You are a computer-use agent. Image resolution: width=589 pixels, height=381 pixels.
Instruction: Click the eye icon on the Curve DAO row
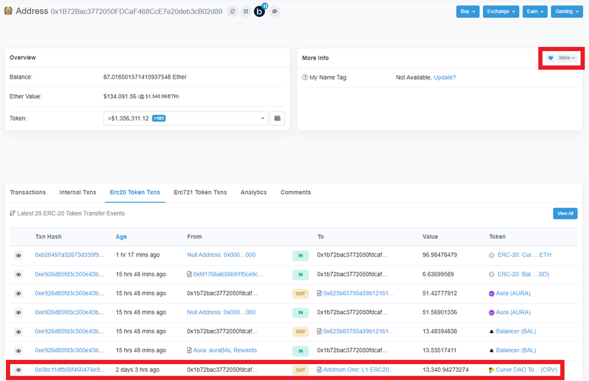coord(18,369)
